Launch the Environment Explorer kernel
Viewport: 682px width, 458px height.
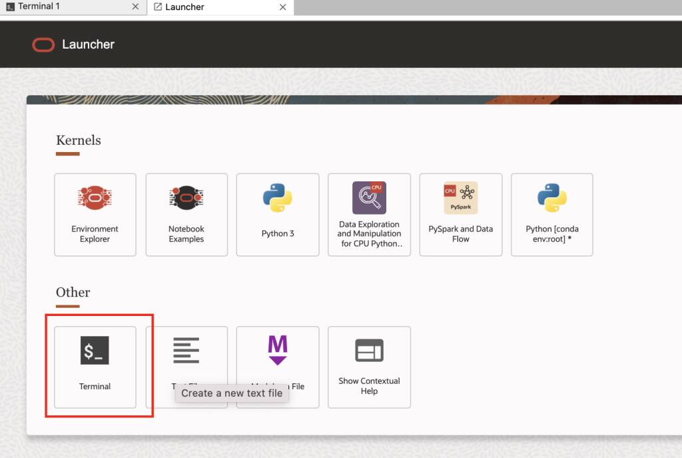point(95,215)
